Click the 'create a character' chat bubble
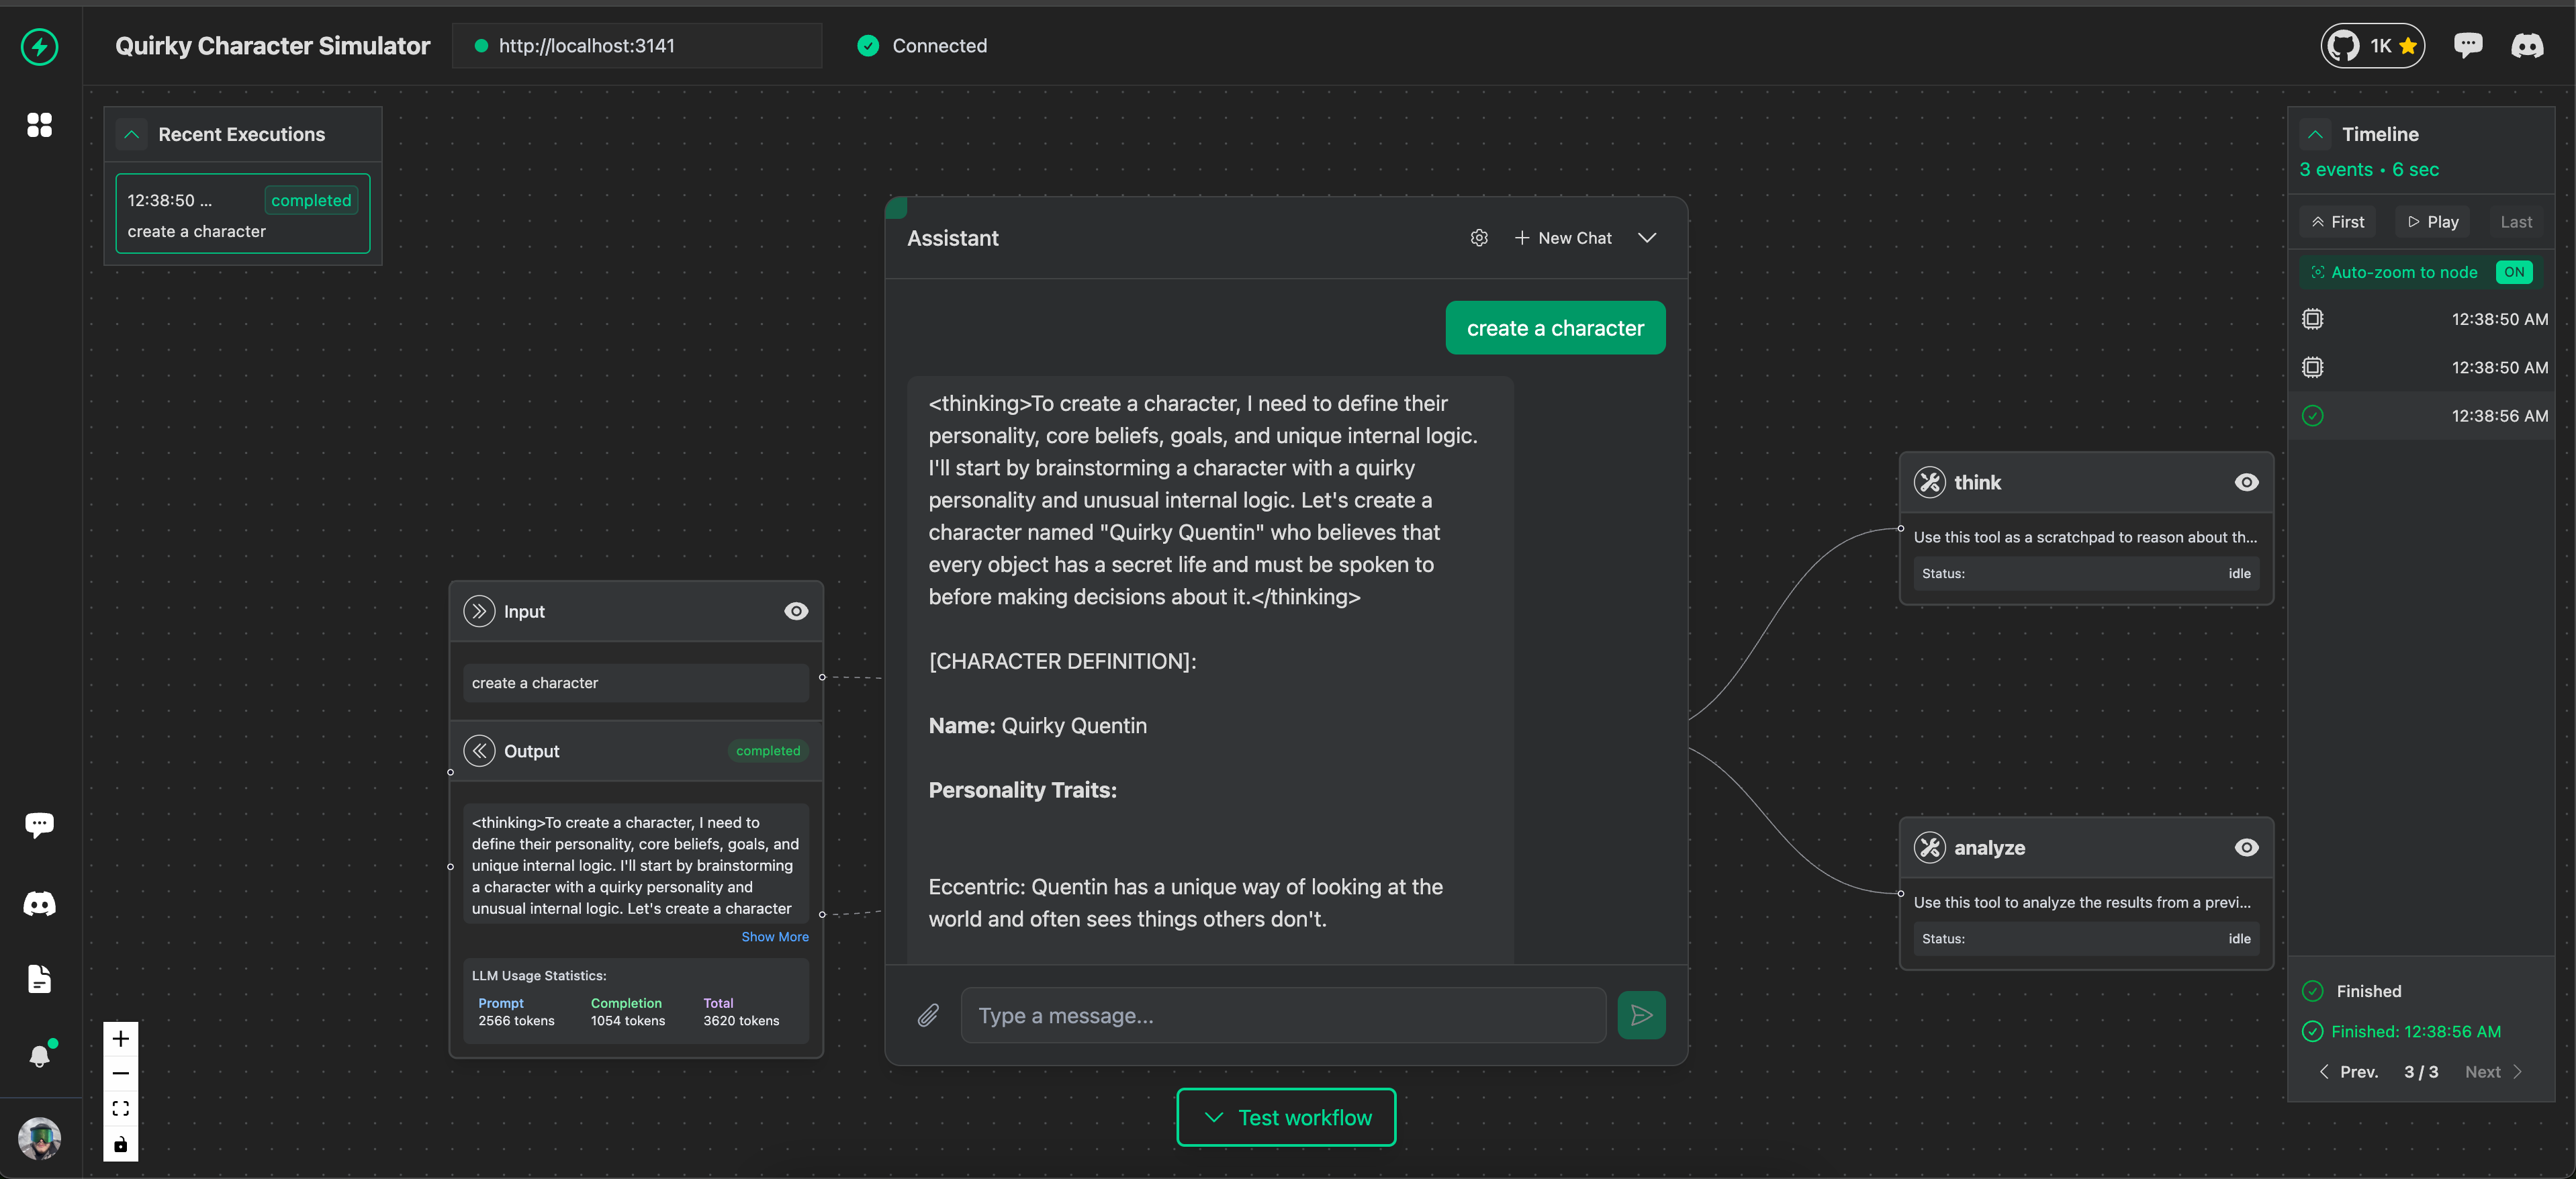Image resolution: width=2576 pixels, height=1179 pixels. 1555,328
